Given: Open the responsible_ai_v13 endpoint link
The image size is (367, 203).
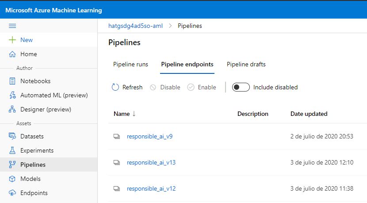Looking at the screenshot, I should [x=151, y=162].
